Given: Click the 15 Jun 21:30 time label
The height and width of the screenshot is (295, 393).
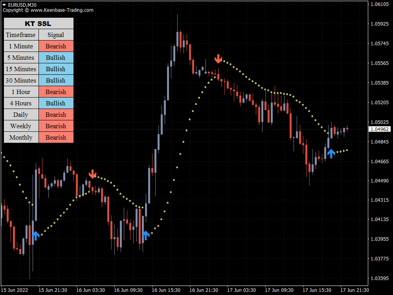Looking at the screenshot, I should point(53,290).
